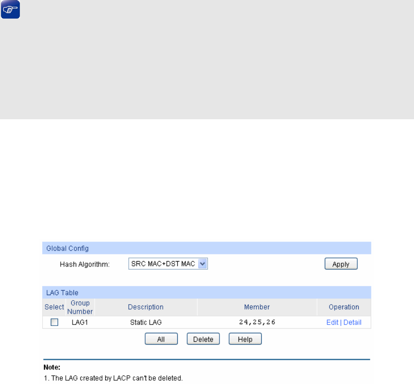Viewport: 414px width, 384px height.
Task: Click the LAG1 group number cell
Action: [80, 322]
